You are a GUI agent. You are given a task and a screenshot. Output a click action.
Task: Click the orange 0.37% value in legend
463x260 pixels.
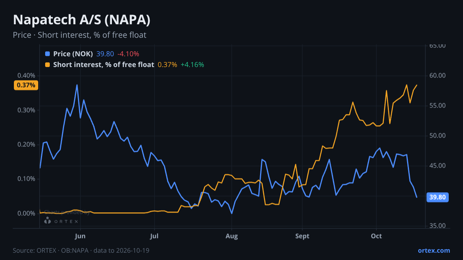[167, 65]
